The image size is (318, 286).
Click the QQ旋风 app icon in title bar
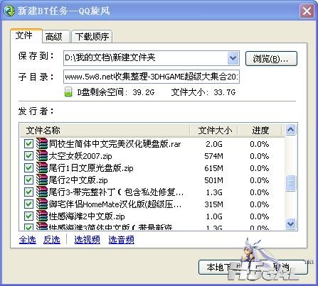click(x=9, y=11)
